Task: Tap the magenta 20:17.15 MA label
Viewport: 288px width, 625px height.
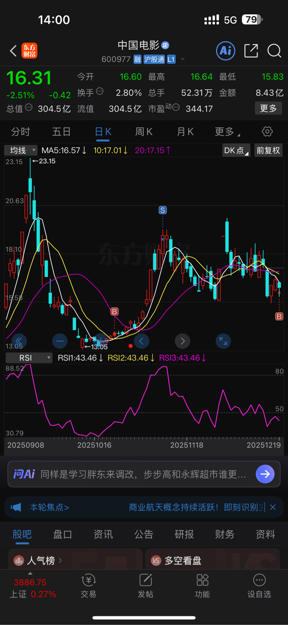Action: click(153, 151)
